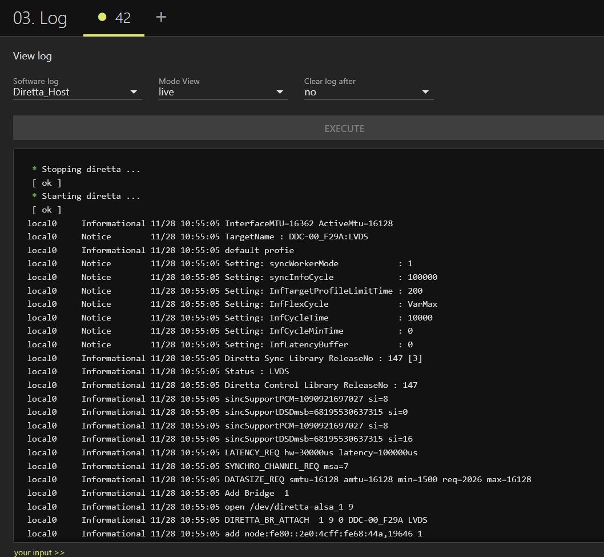Select the LATENCY_REQ hw=30000us log line
Image resolution: width=604 pixels, height=557 pixels.
pyautogui.click(x=222, y=452)
